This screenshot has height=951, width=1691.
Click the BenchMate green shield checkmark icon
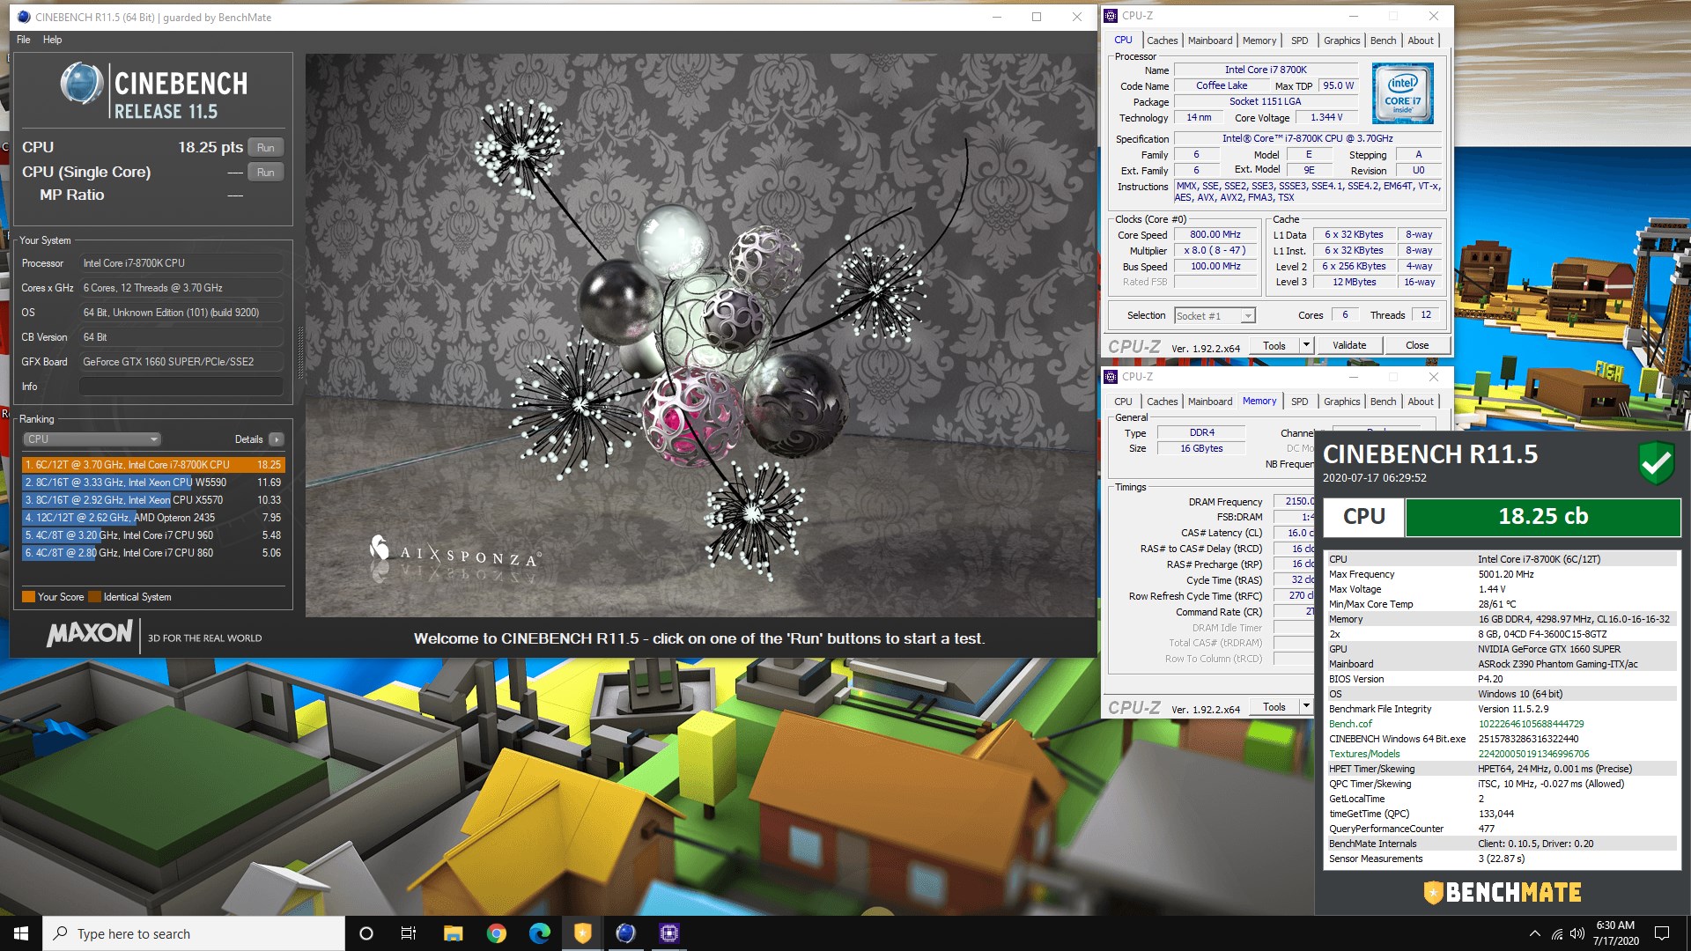(x=1656, y=462)
